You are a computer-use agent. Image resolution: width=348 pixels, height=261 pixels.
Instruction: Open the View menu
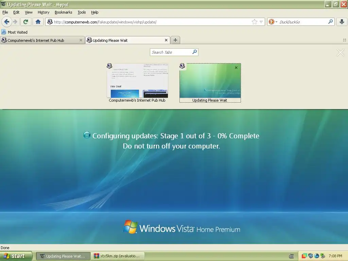click(29, 12)
